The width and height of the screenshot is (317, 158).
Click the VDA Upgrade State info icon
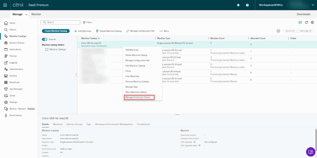tap(200, 145)
